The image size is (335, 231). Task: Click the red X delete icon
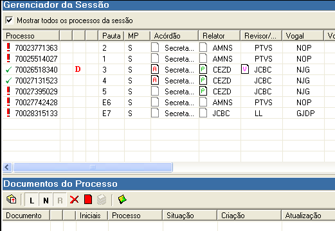point(74,200)
